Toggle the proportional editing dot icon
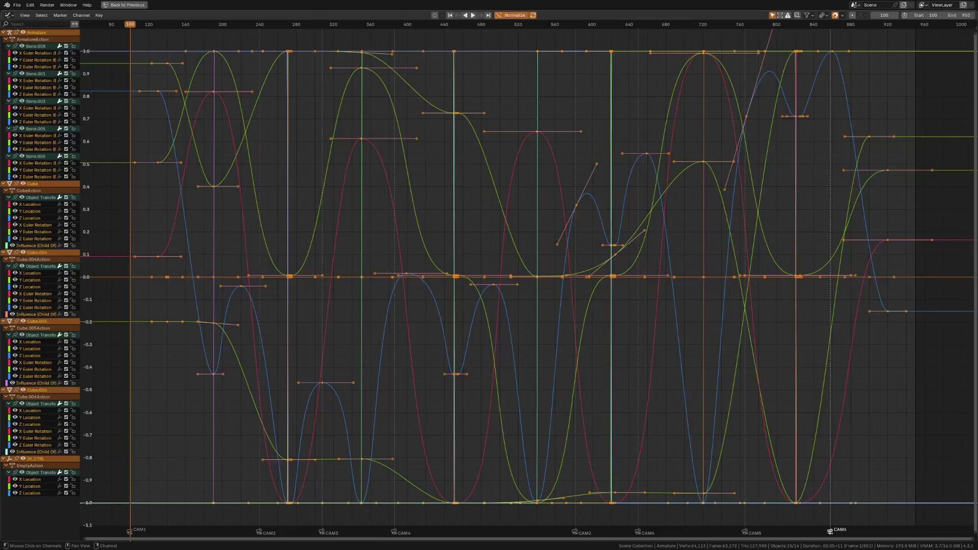This screenshot has width=978, height=550. 852,15
